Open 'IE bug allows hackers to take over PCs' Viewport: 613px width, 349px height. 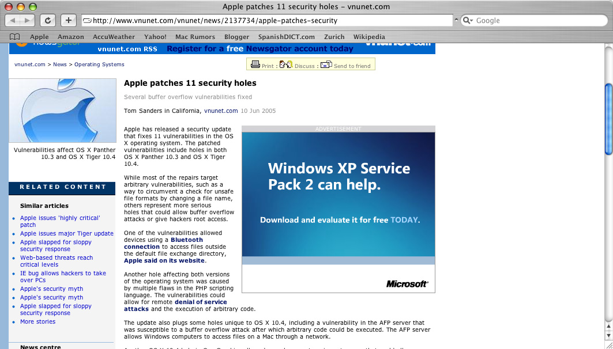coord(63,277)
